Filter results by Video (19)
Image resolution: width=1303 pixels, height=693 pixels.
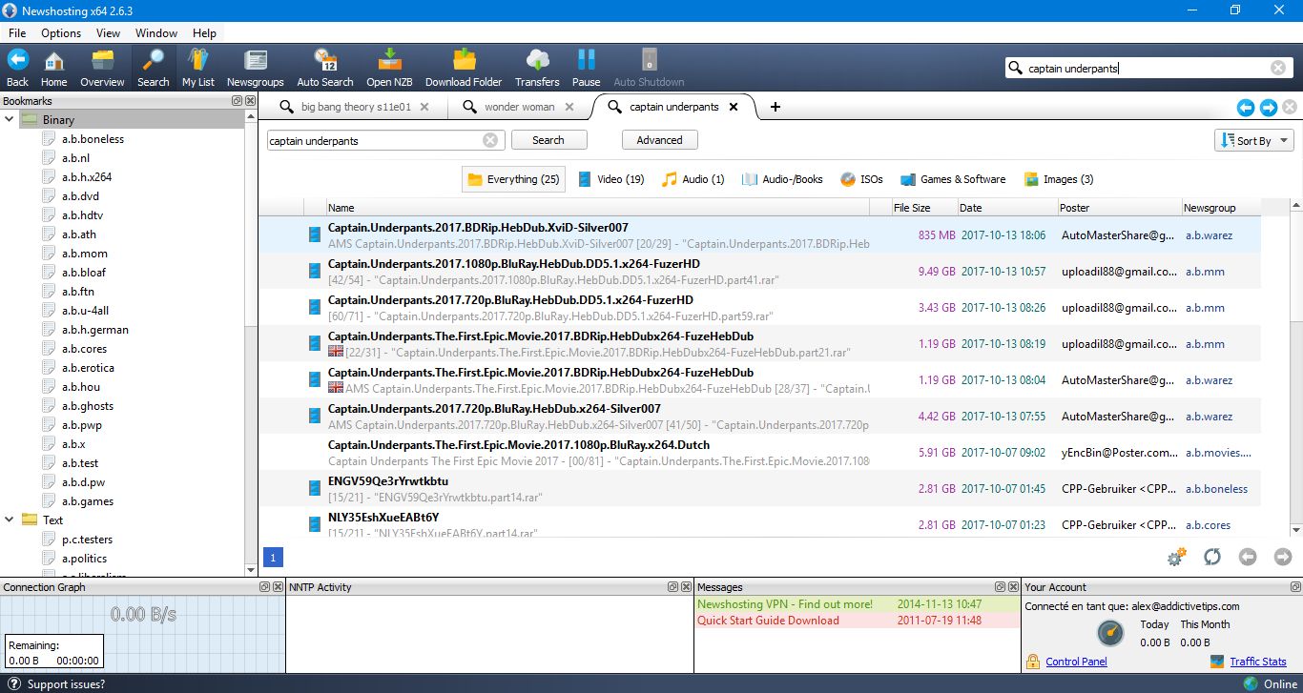[611, 179]
